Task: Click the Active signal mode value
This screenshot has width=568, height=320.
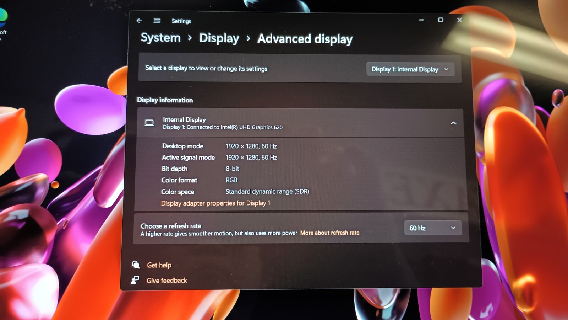Action: pos(251,158)
